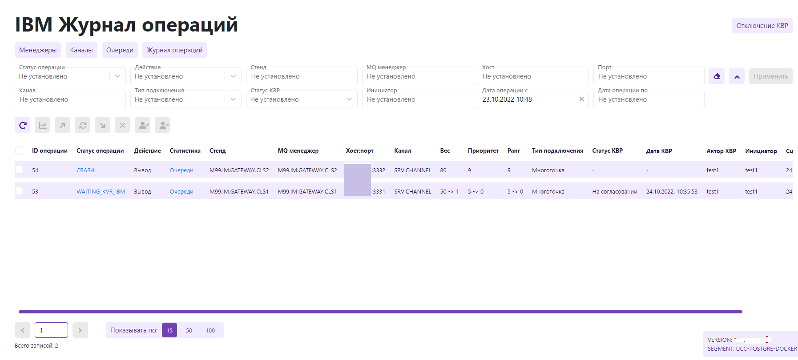
Task: Open the 'Статус операции' dropdown
Action: [x=117, y=76]
